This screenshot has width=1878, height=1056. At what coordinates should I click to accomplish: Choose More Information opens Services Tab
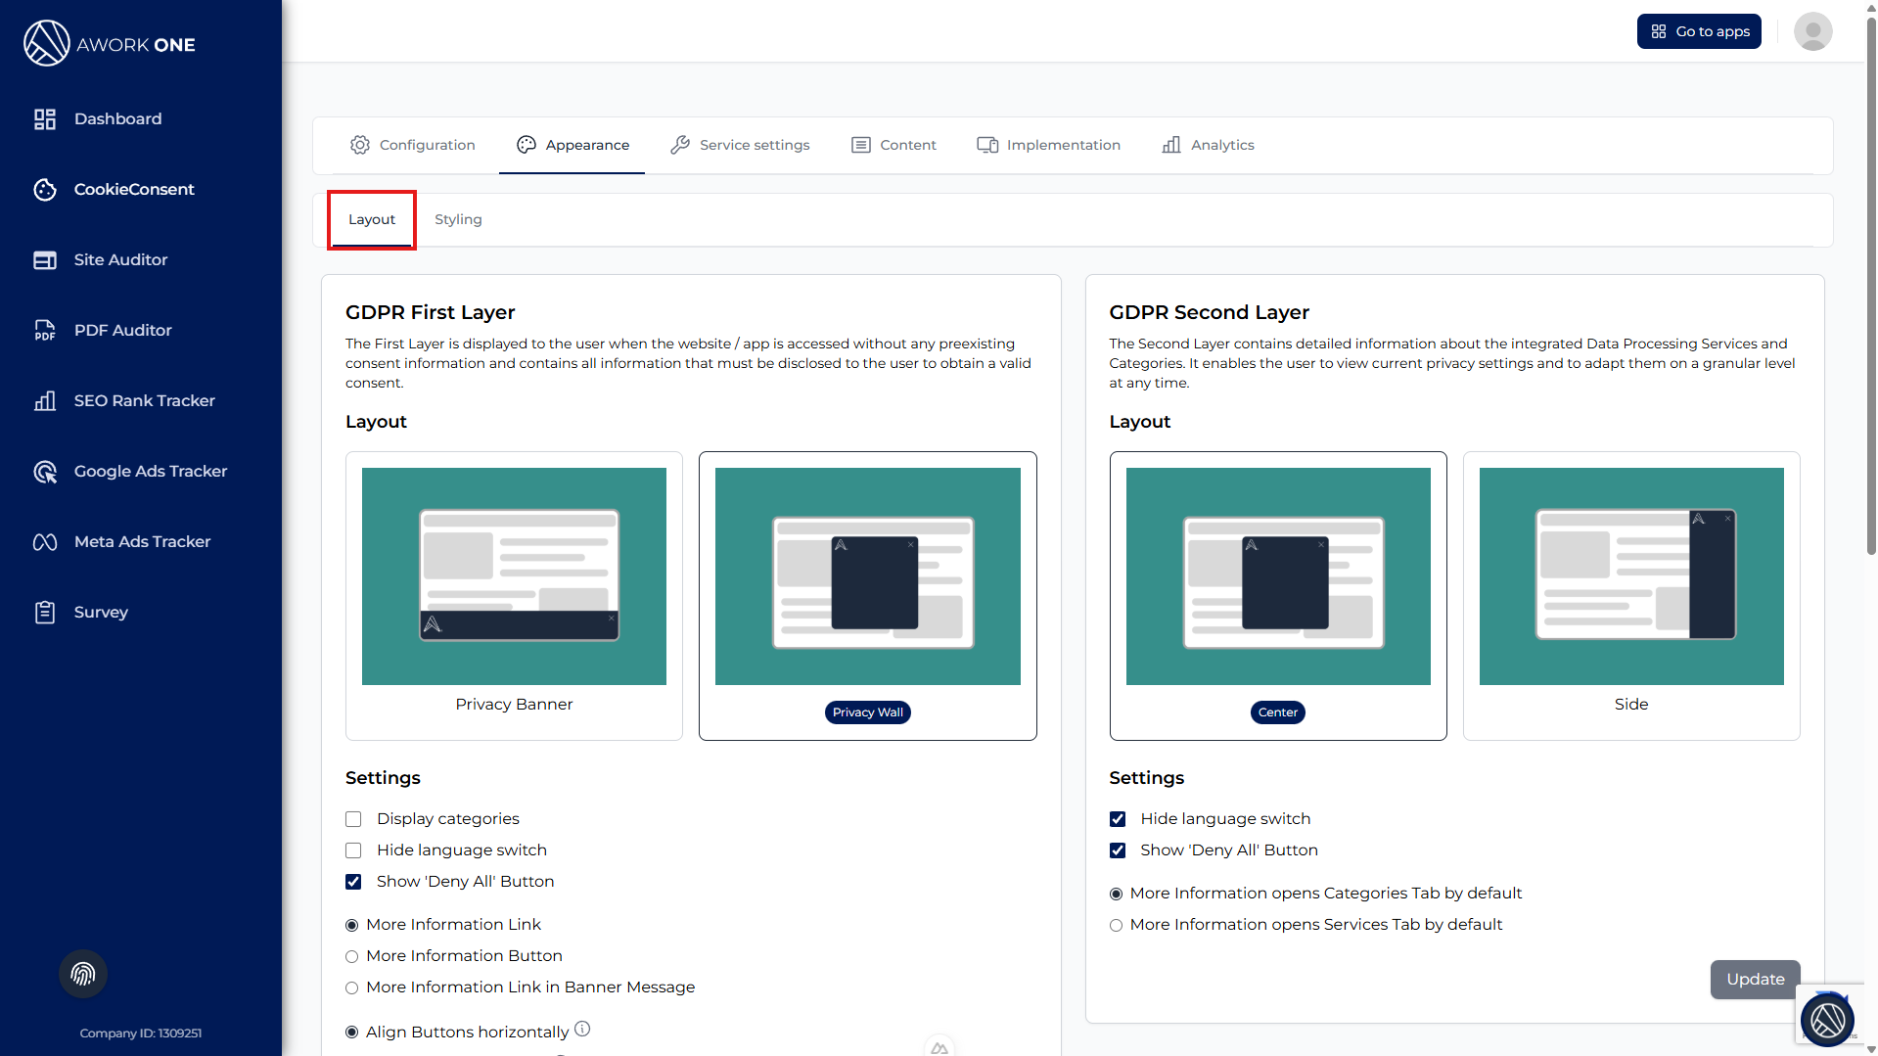1116,926
